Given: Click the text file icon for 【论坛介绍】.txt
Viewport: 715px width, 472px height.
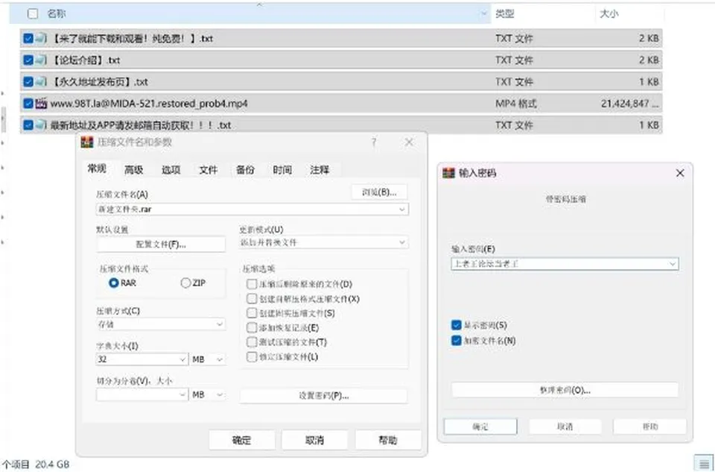Looking at the screenshot, I should pyautogui.click(x=41, y=60).
